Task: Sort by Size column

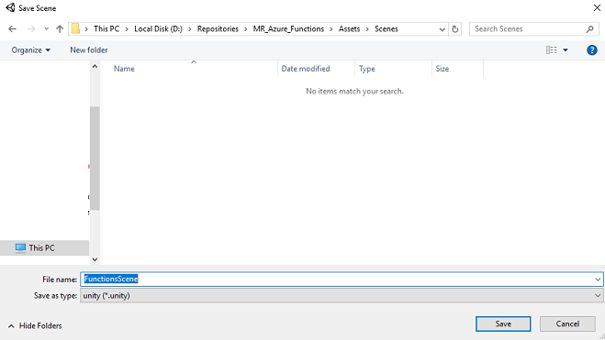Action: (443, 69)
